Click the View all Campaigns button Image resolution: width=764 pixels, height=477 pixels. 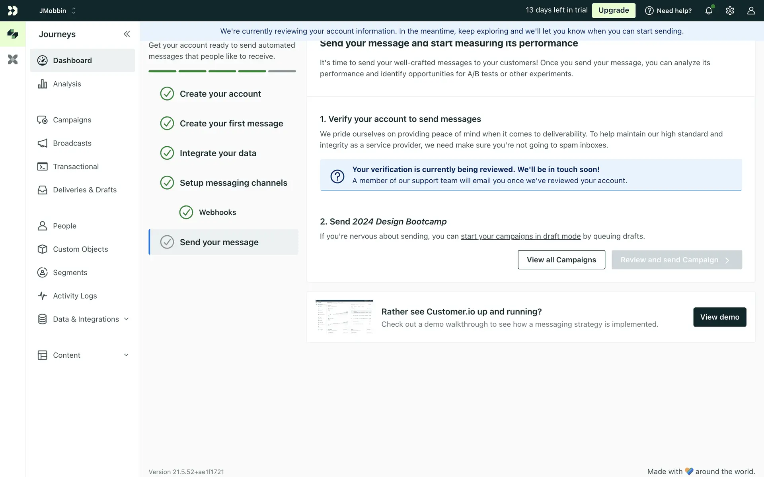(561, 260)
